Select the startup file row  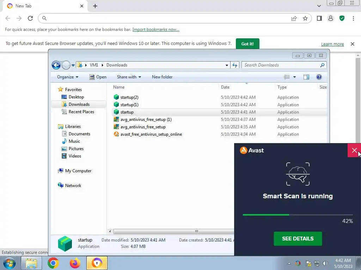[220, 112]
